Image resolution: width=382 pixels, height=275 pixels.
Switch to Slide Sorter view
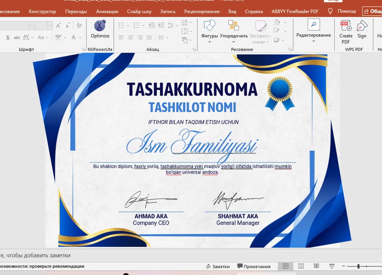[x=301, y=266]
